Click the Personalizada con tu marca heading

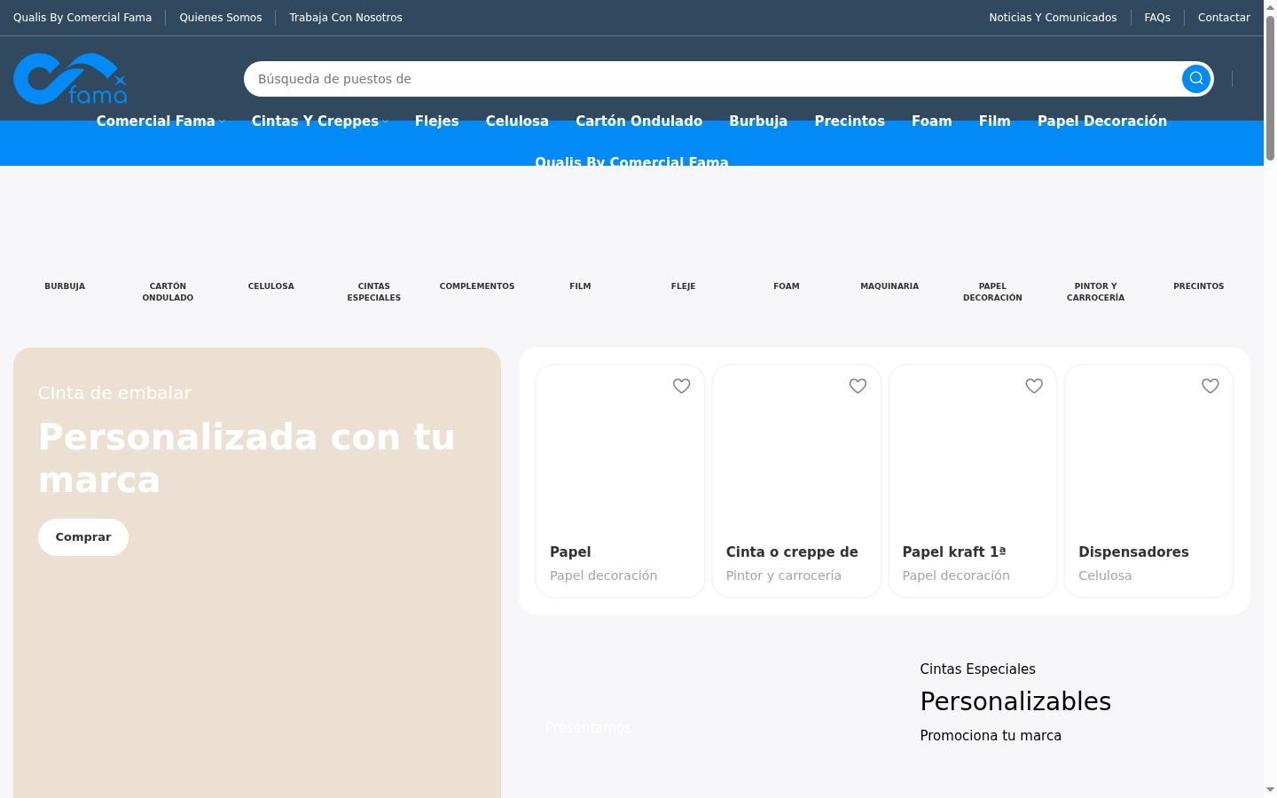tap(247, 458)
